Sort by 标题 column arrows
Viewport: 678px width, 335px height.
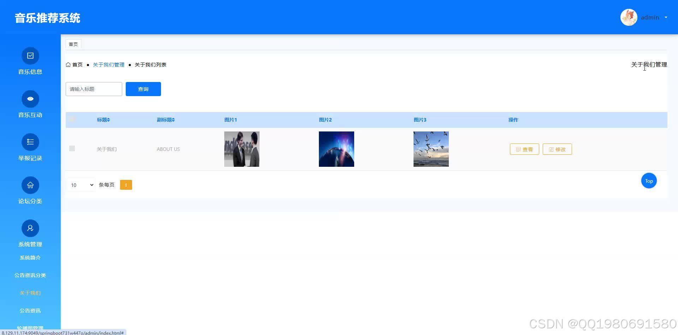pyautogui.click(x=108, y=120)
